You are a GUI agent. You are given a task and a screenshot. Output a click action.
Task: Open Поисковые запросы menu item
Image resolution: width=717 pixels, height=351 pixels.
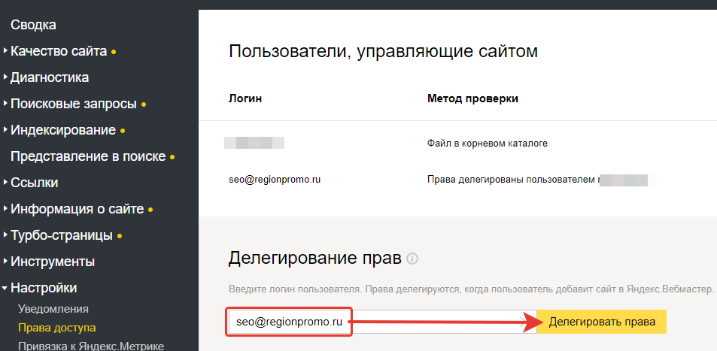(74, 104)
